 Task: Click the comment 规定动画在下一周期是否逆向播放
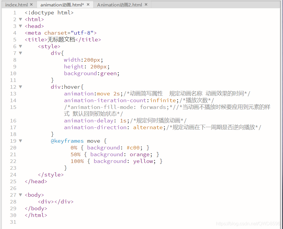[x=214, y=127]
